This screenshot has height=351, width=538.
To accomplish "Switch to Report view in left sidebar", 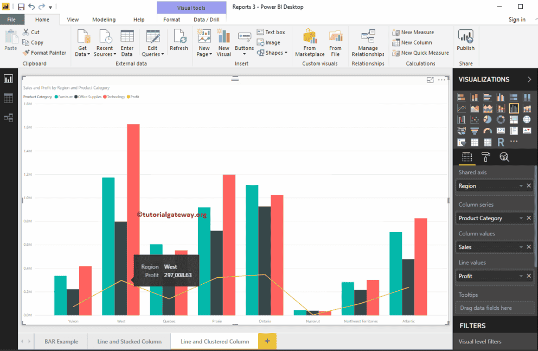I will [x=8, y=79].
